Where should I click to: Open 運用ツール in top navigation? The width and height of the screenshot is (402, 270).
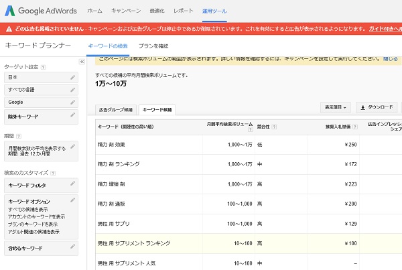(x=214, y=11)
